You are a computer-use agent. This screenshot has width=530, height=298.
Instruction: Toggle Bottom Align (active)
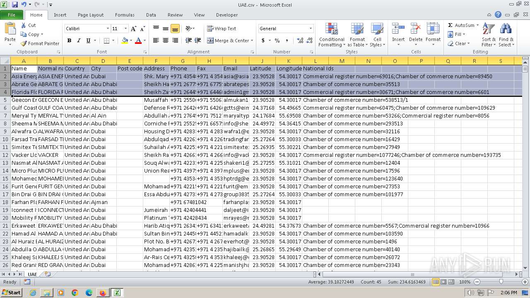(175, 29)
